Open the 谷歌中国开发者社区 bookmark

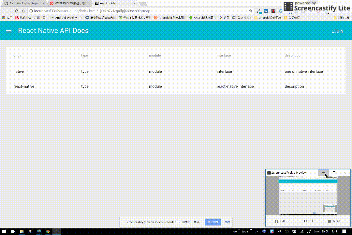234,18
